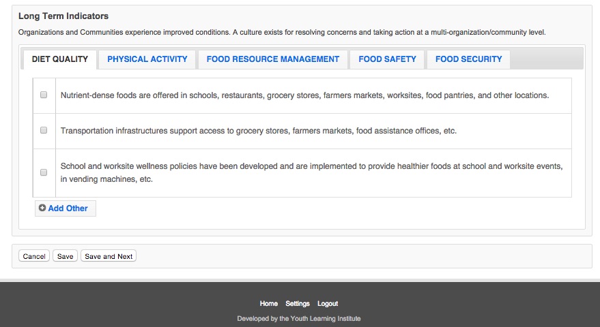The image size is (600, 327).
Task: Click the Nutrient-dense foods indicator text
Action: pos(304,95)
